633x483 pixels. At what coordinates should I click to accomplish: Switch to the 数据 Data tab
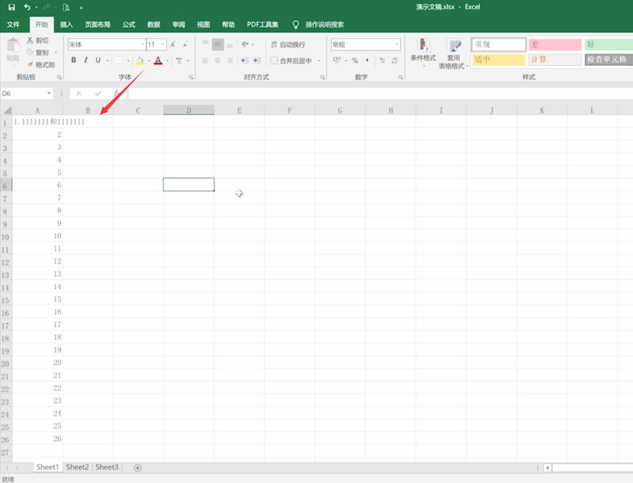click(x=153, y=24)
